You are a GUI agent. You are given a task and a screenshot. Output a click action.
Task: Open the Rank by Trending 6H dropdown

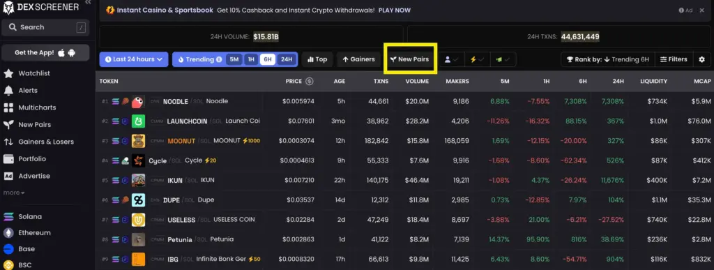pyautogui.click(x=608, y=59)
